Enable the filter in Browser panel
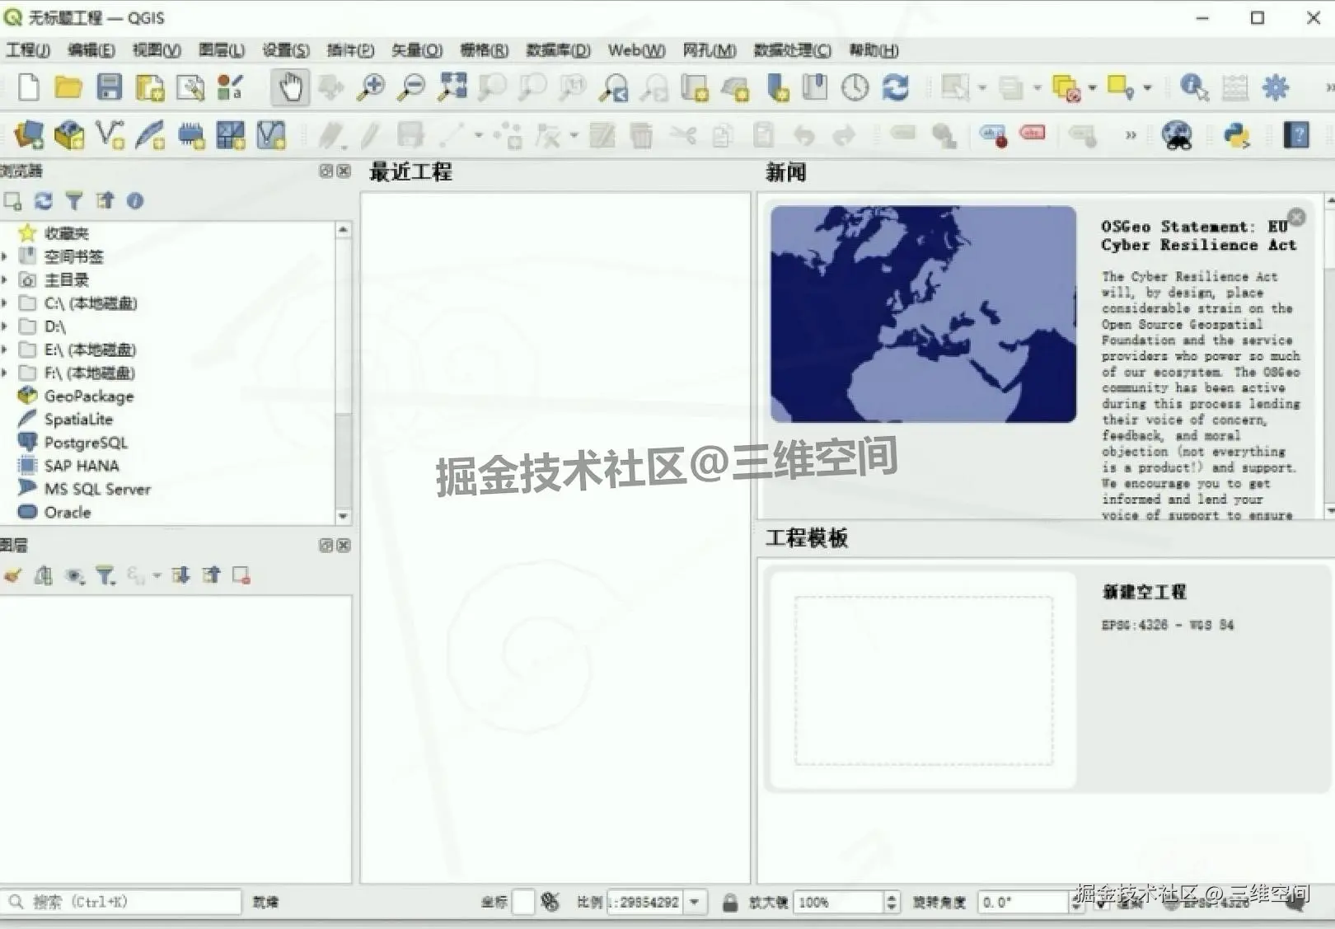This screenshot has width=1335, height=929. click(x=74, y=200)
